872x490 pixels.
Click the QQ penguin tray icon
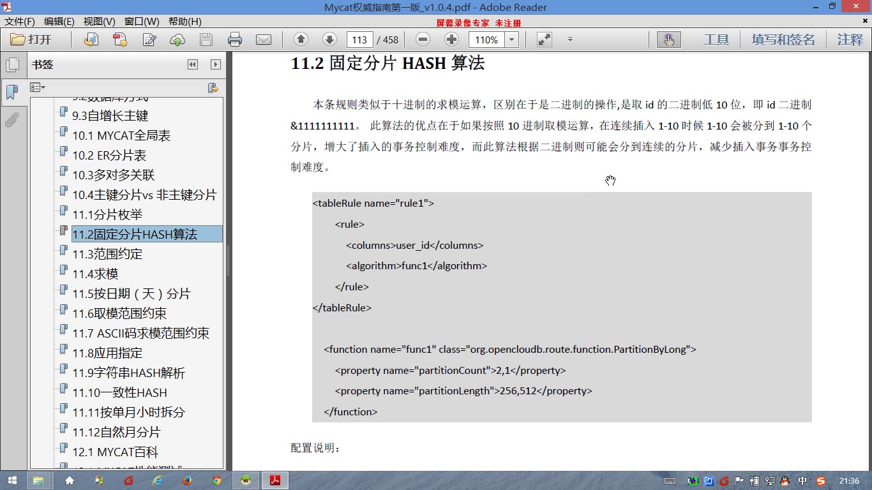[785, 481]
